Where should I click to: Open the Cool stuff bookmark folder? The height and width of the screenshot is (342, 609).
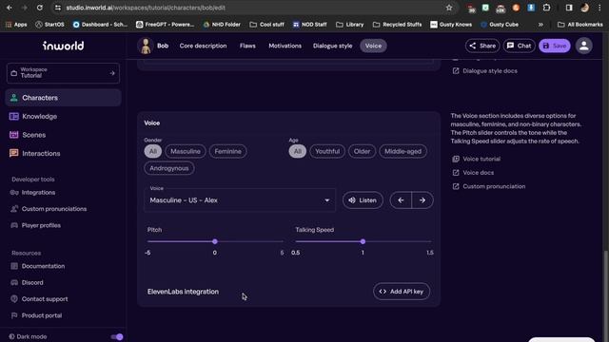(266, 25)
